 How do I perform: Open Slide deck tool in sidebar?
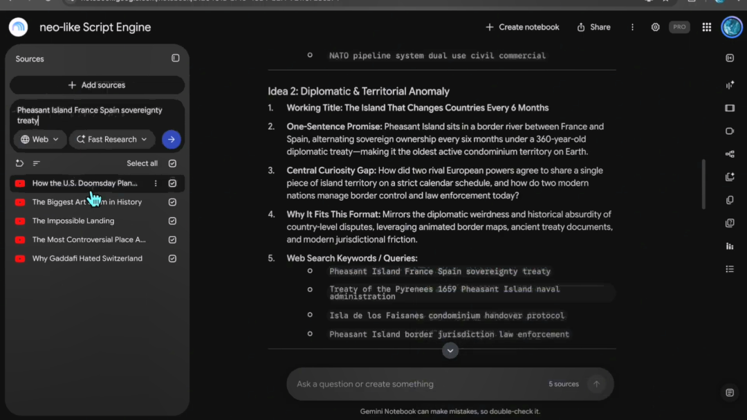[730, 108]
